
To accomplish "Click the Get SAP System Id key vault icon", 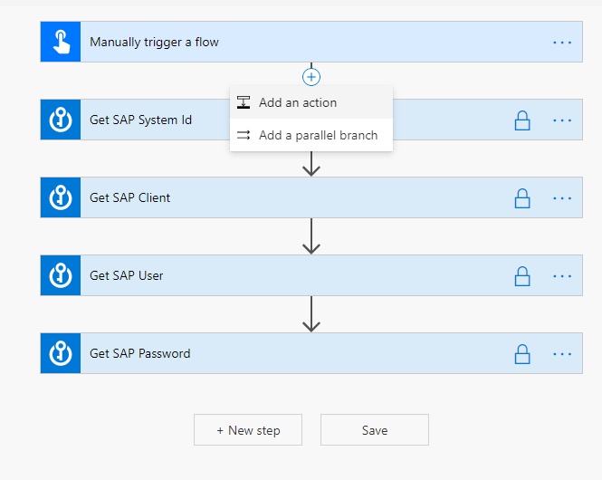I will pos(61,120).
